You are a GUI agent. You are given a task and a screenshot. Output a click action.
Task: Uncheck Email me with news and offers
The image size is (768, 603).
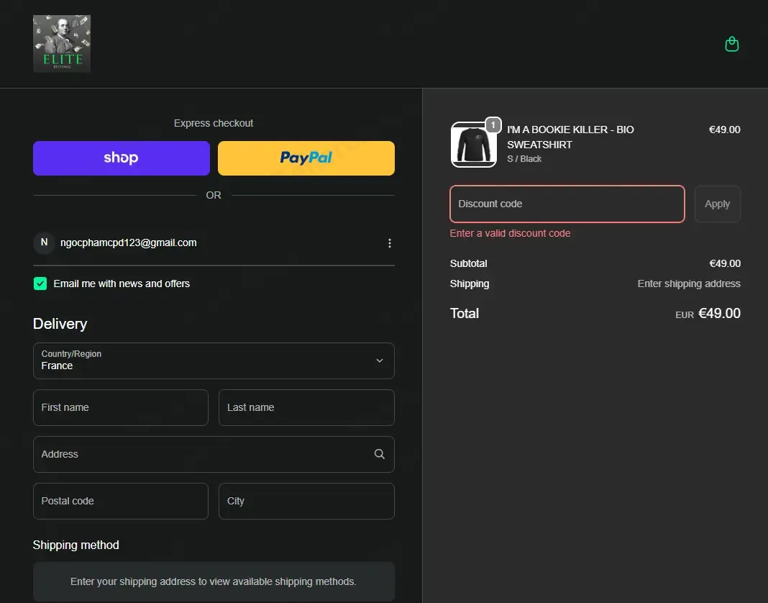click(x=40, y=284)
